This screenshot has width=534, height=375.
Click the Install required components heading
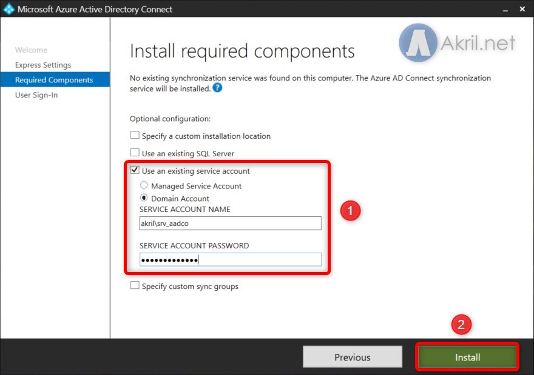(242, 51)
